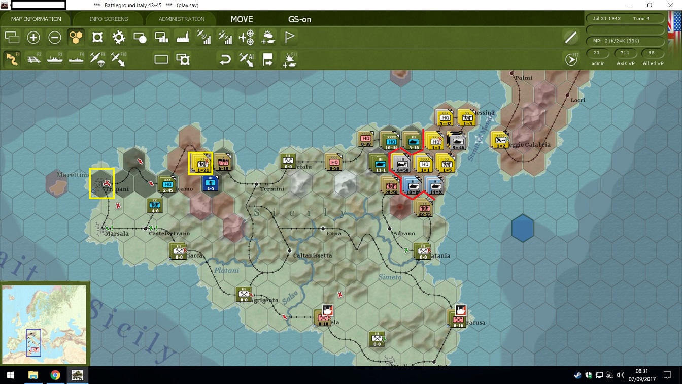This screenshot has width=682, height=384.
Task: Select the airborne drop mode (F9)
Action: coord(97,59)
